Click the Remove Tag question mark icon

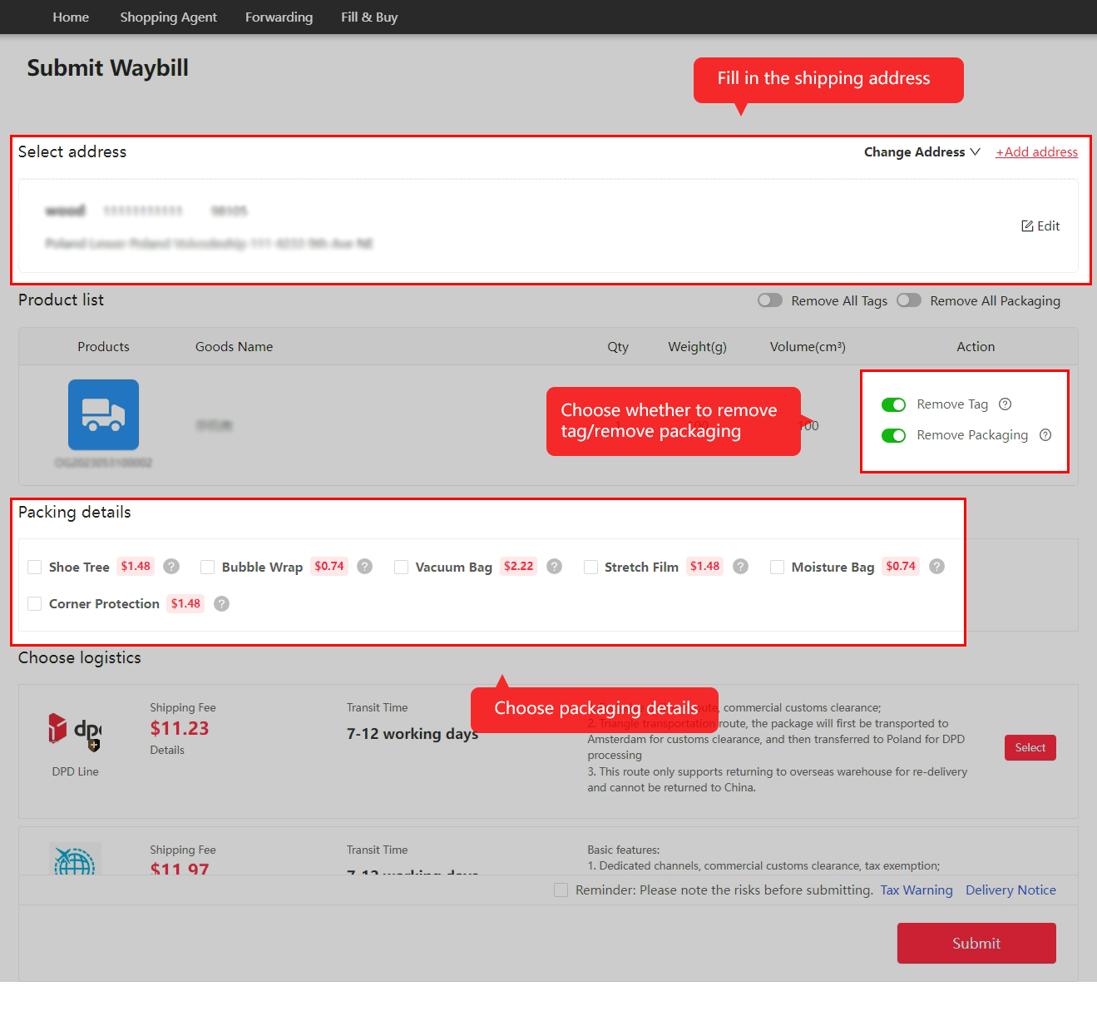click(1005, 404)
